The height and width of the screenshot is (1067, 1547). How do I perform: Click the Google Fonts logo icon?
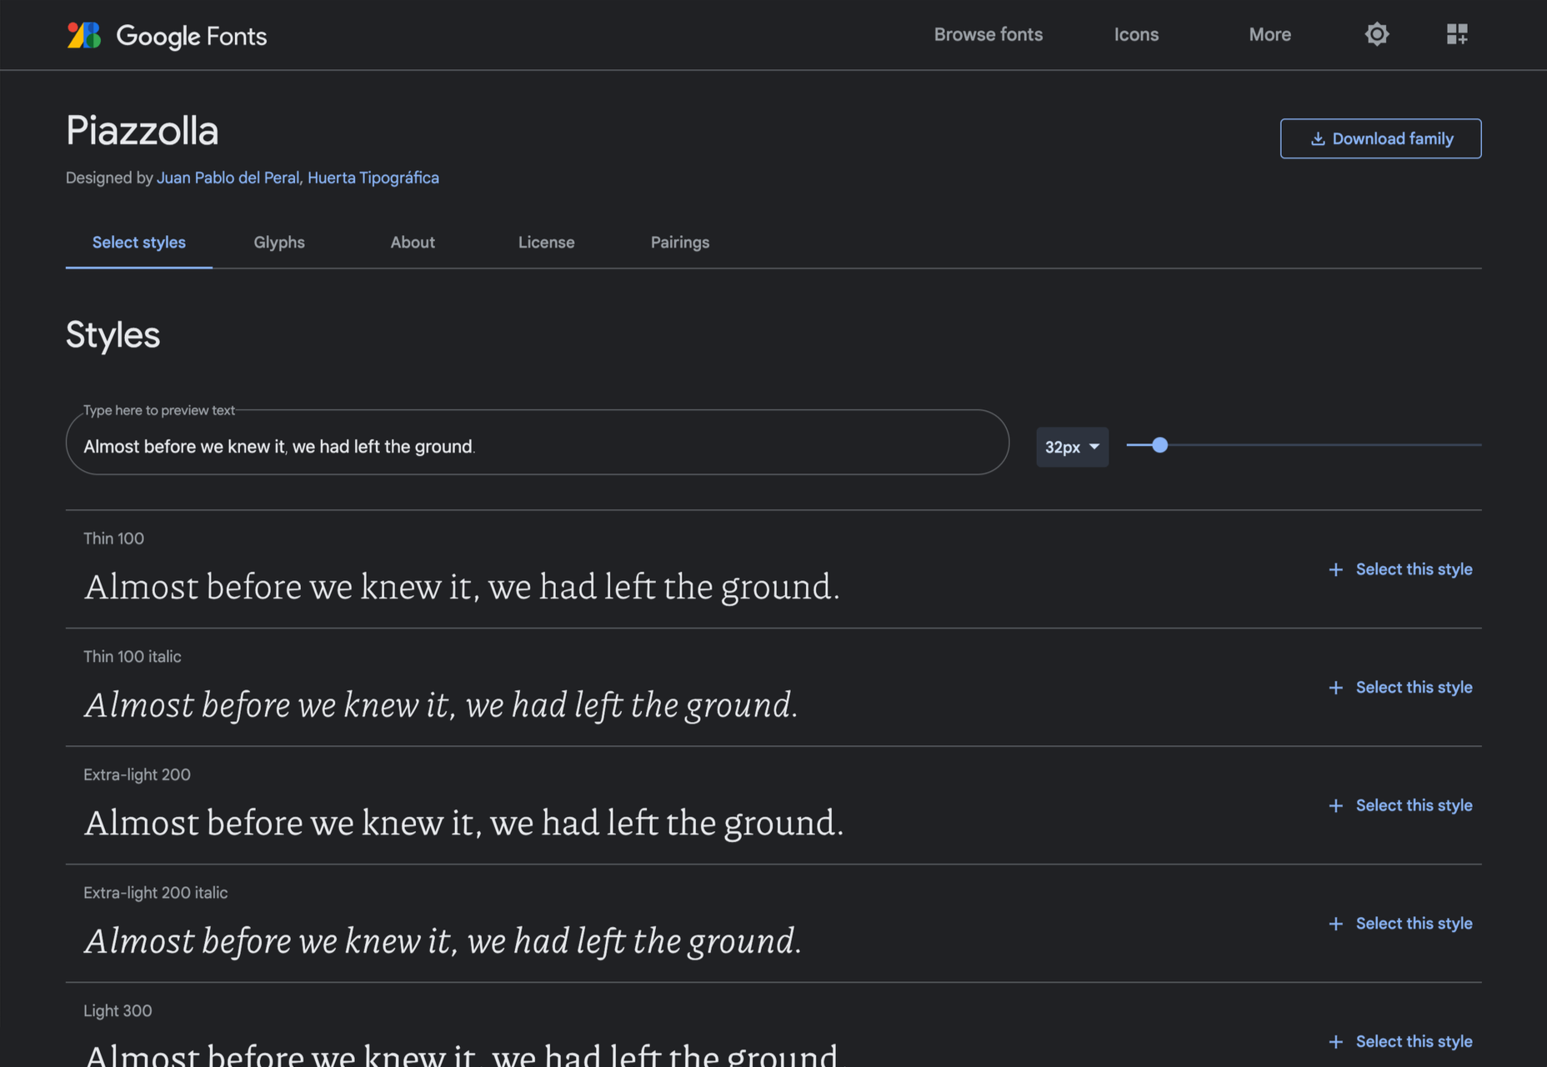click(x=83, y=35)
